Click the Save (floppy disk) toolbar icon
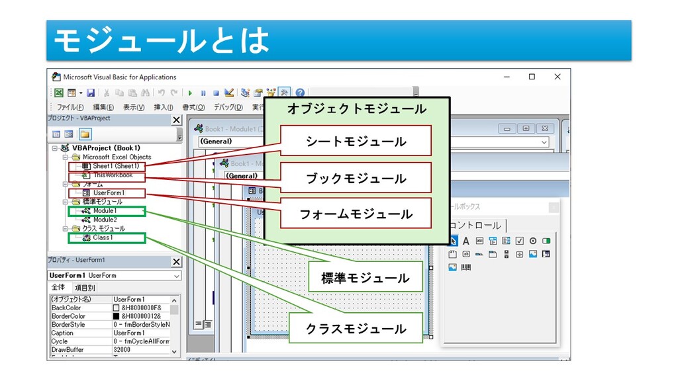Image resolution: width=678 pixels, height=381 pixels. 90,93
